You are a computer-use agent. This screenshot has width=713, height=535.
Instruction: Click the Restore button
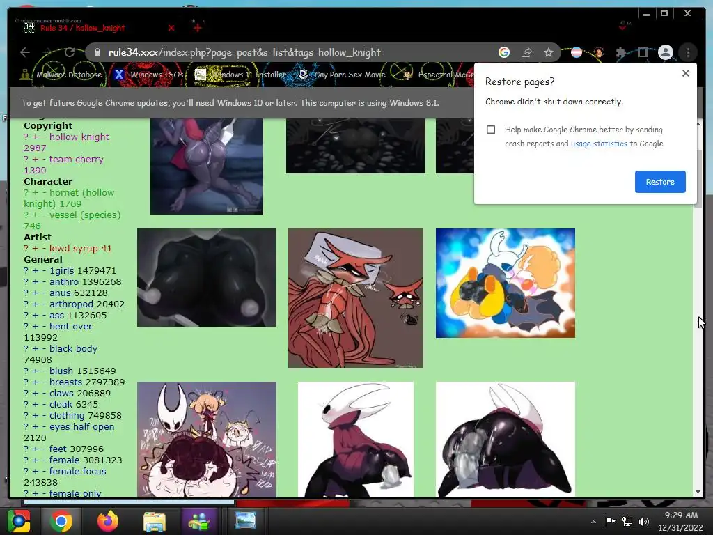(660, 182)
